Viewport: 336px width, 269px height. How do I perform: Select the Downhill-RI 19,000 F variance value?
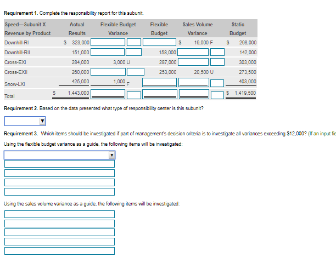[204, 43]
